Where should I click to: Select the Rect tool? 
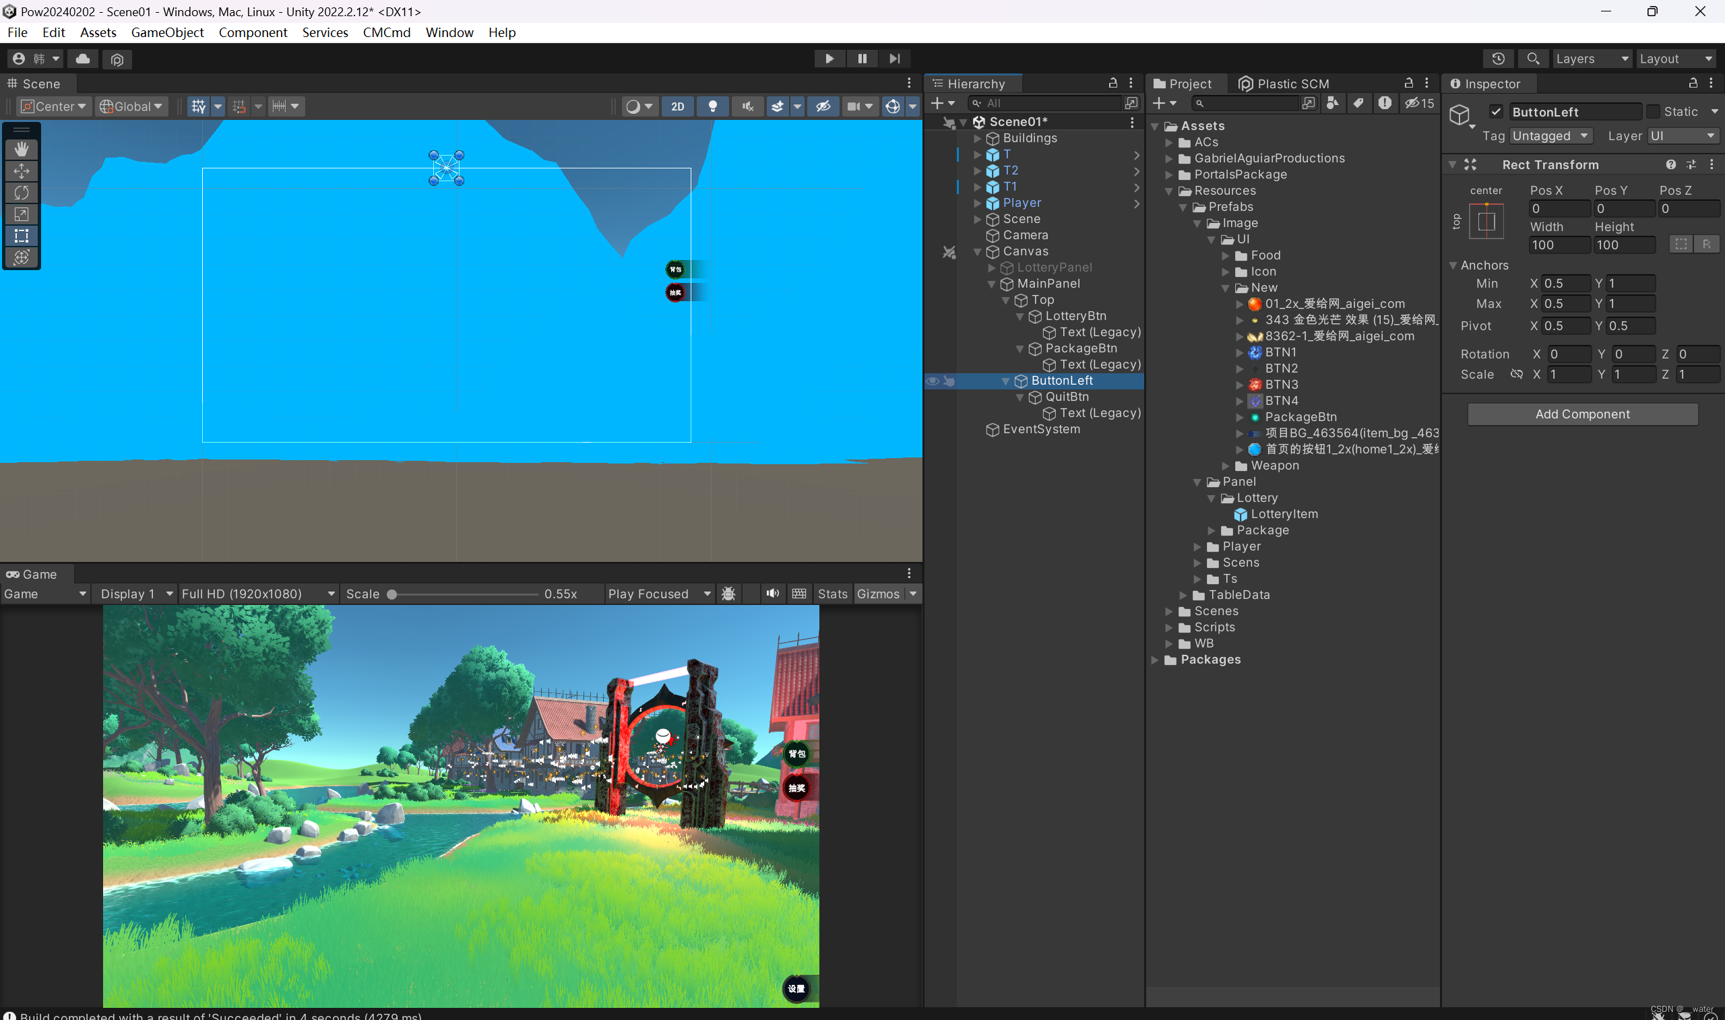click(x=22, y=236)
